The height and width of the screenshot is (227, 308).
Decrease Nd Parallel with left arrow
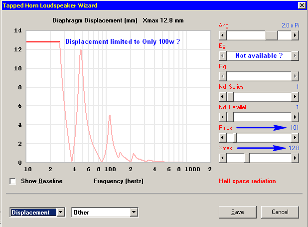click(223, 117)
